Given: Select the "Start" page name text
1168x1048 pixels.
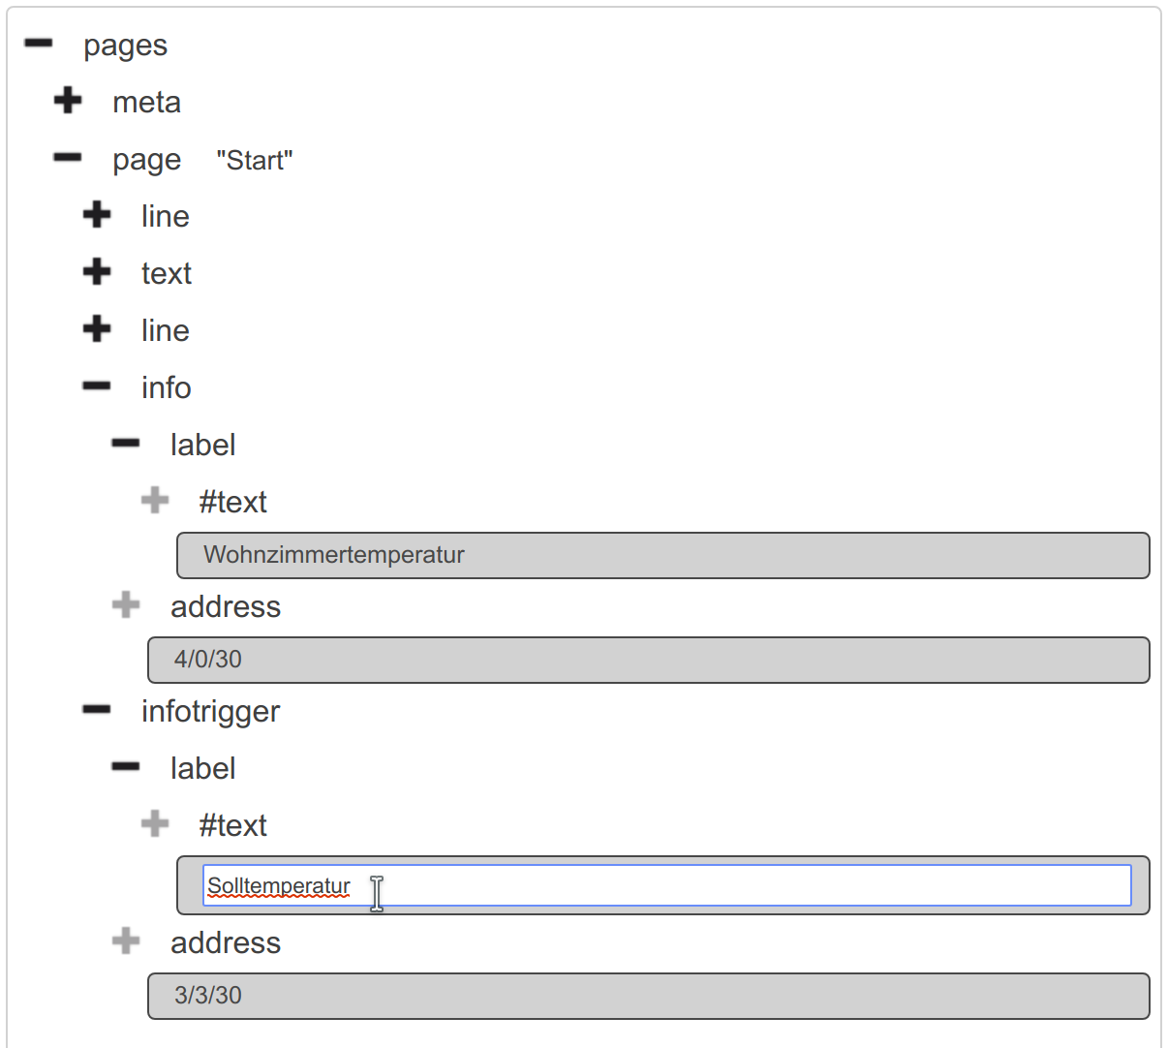Looking at the screenshot, I should coord(255,160).
